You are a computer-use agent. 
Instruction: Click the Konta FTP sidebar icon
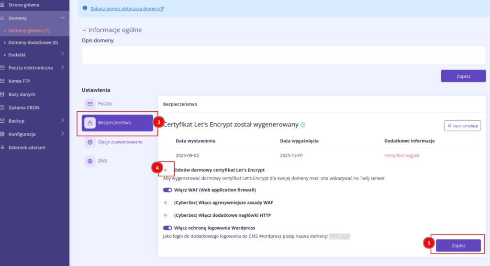point(2,81)
